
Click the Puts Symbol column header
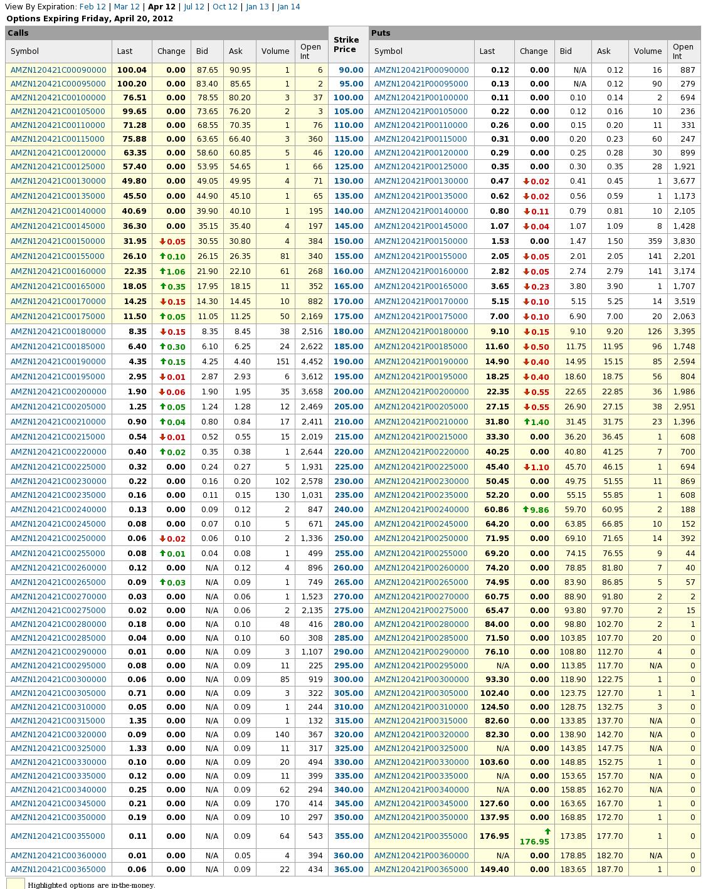(422, 51)
